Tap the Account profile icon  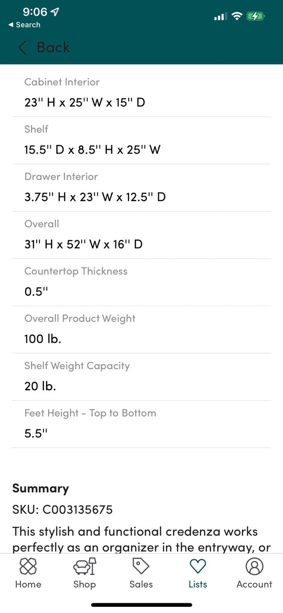[254, 566]
